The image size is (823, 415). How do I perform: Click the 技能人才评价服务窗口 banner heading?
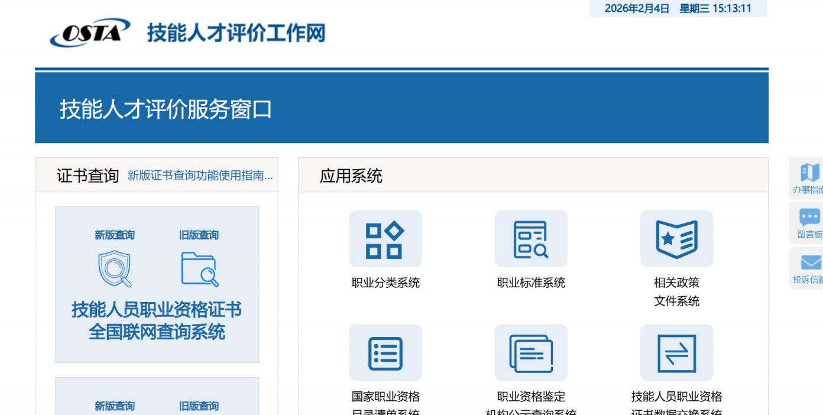[166, 109]
